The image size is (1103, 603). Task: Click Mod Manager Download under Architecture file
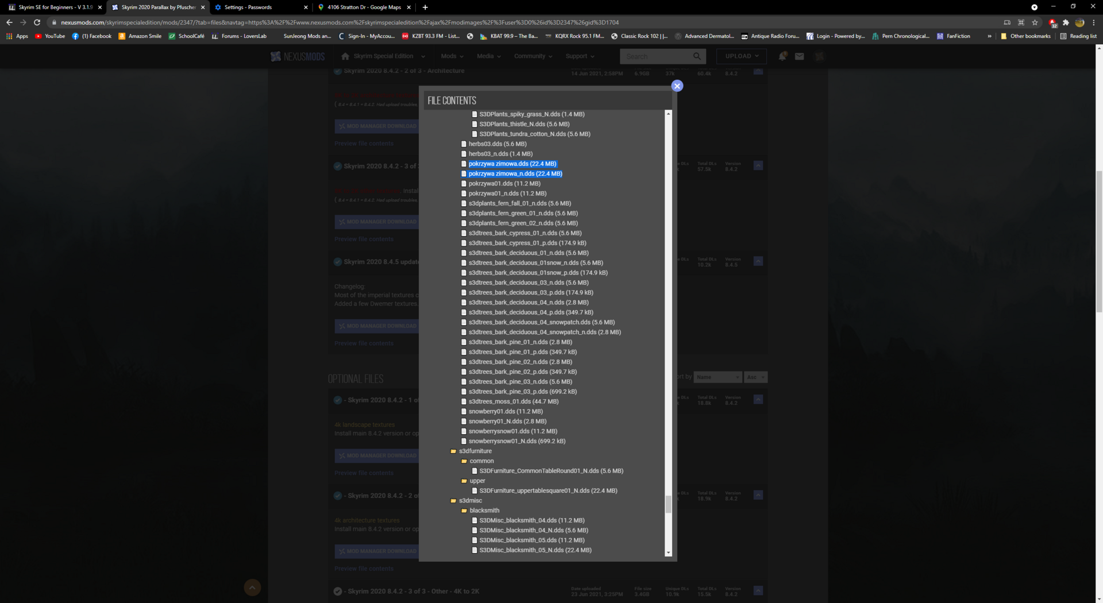coord(377,126)
